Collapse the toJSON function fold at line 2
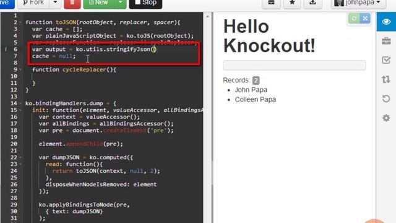The width and height of the screenshot is (396, 223). click(20, 22)
